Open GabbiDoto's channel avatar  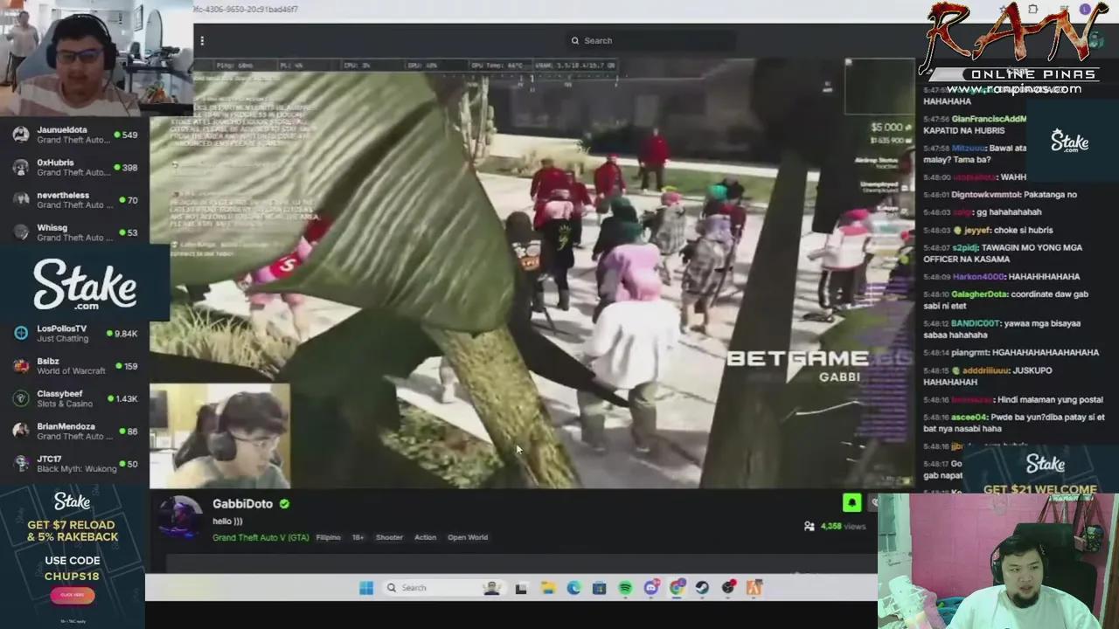tap(181, 519)
